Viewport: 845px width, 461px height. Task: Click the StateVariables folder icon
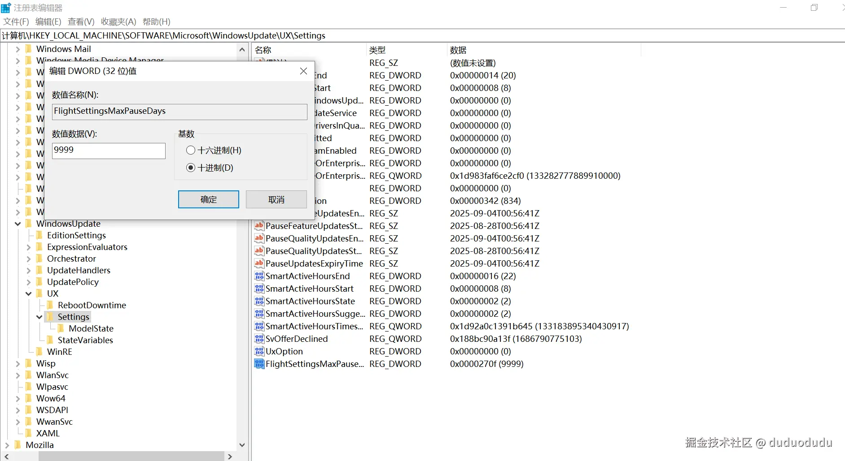coord(50,340)
